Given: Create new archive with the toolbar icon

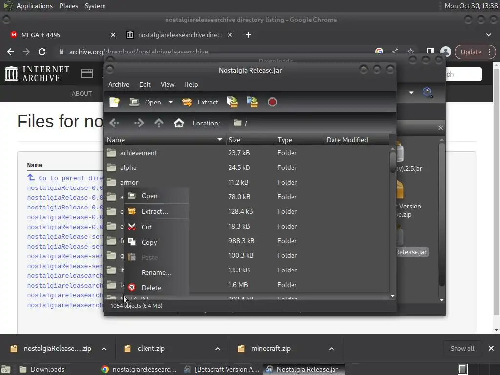Looking at the screenshot, I should tap(114, 102).
